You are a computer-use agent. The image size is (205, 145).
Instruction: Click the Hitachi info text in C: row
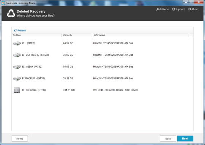pos(113,43)
